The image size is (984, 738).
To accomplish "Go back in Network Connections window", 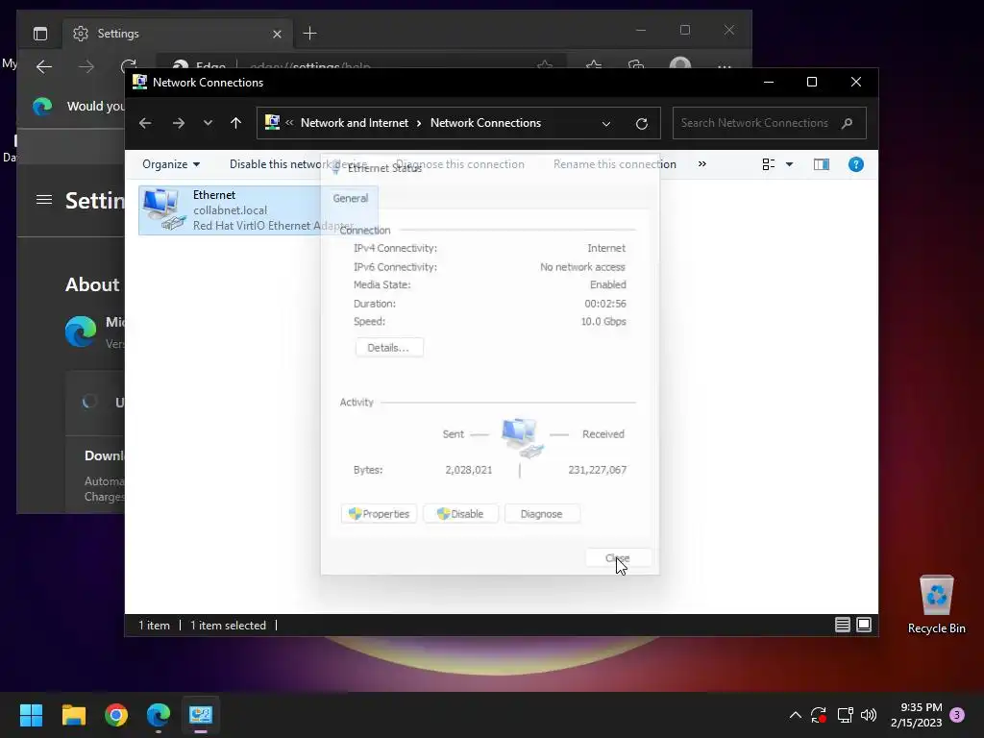I will coord(145,123).
